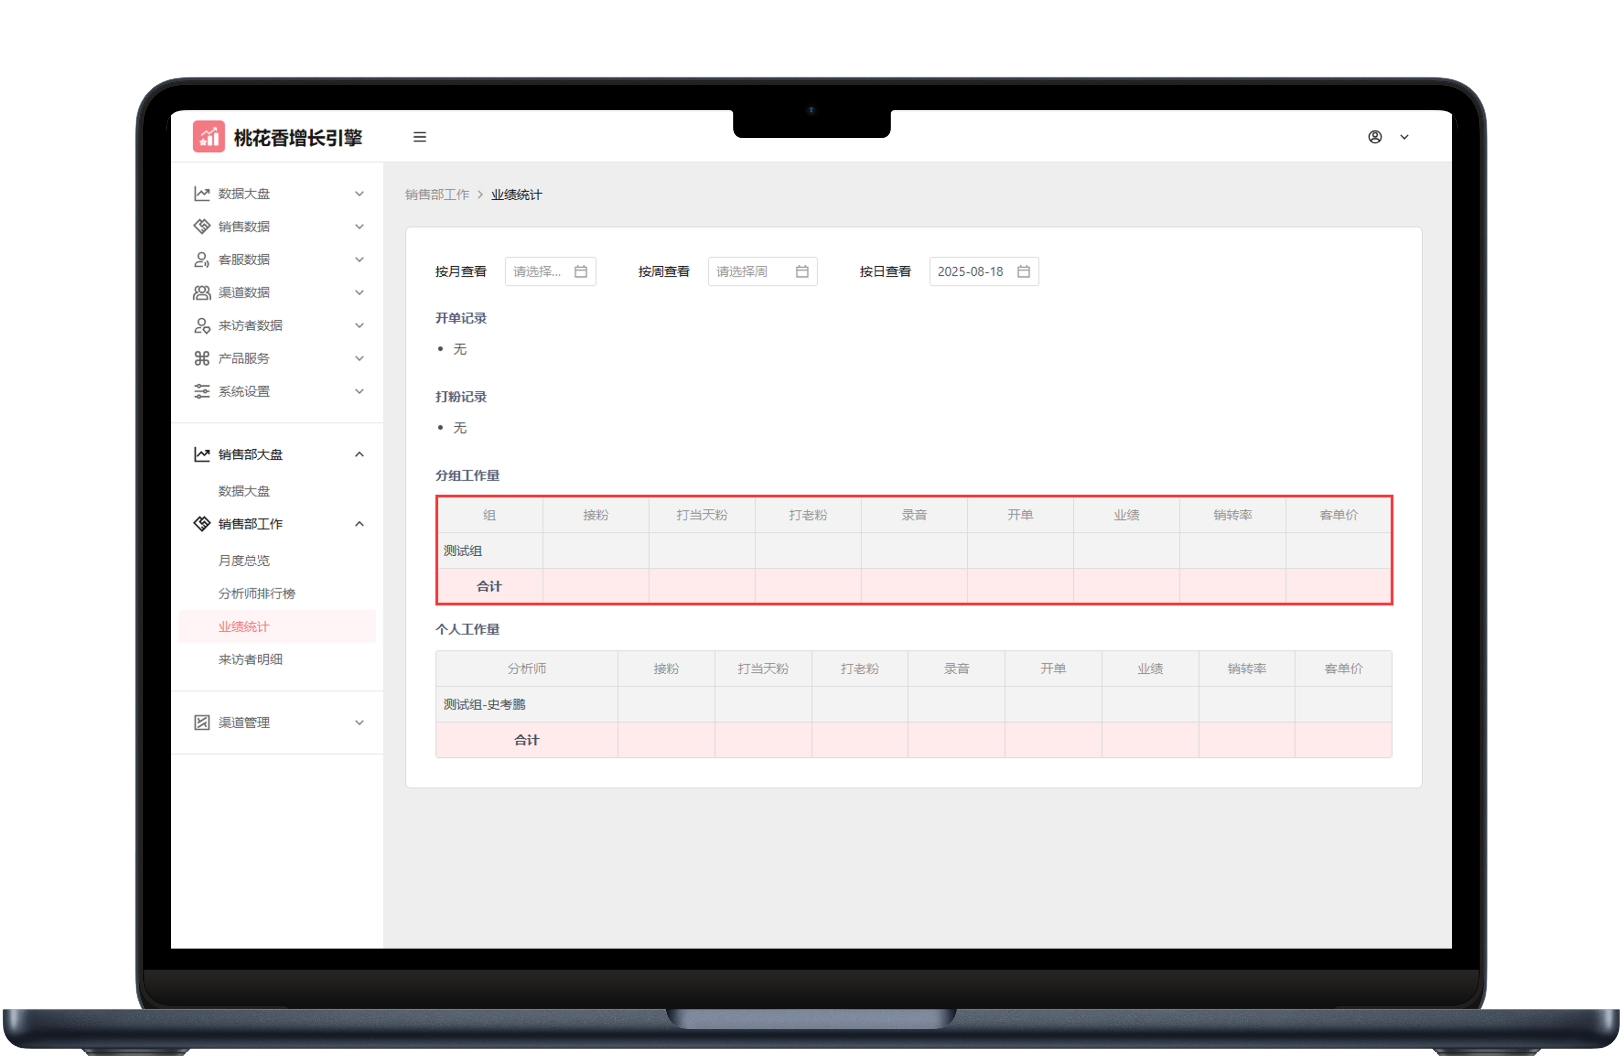Screen dimensions: 1624x1059
Task: Open the 销售数据 menu label
Action: (244, 226)
